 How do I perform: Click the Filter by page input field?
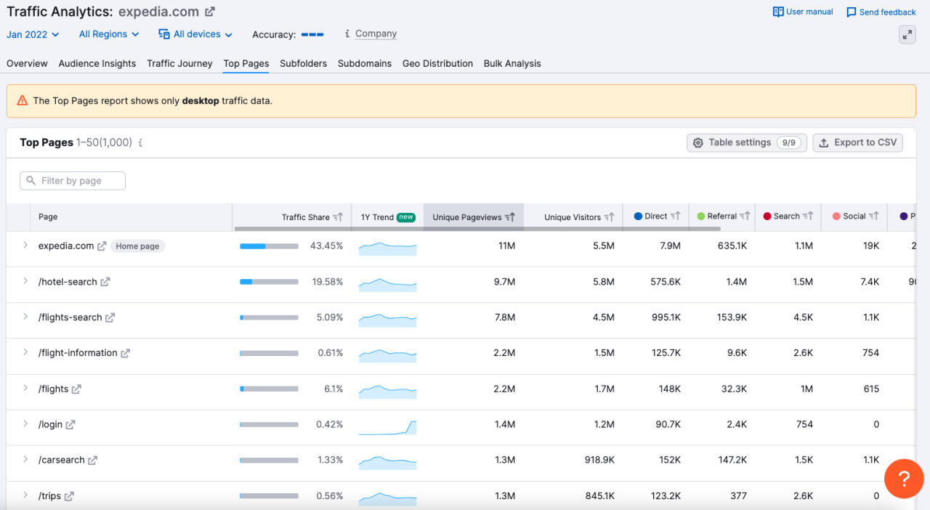tap(72, 180)
